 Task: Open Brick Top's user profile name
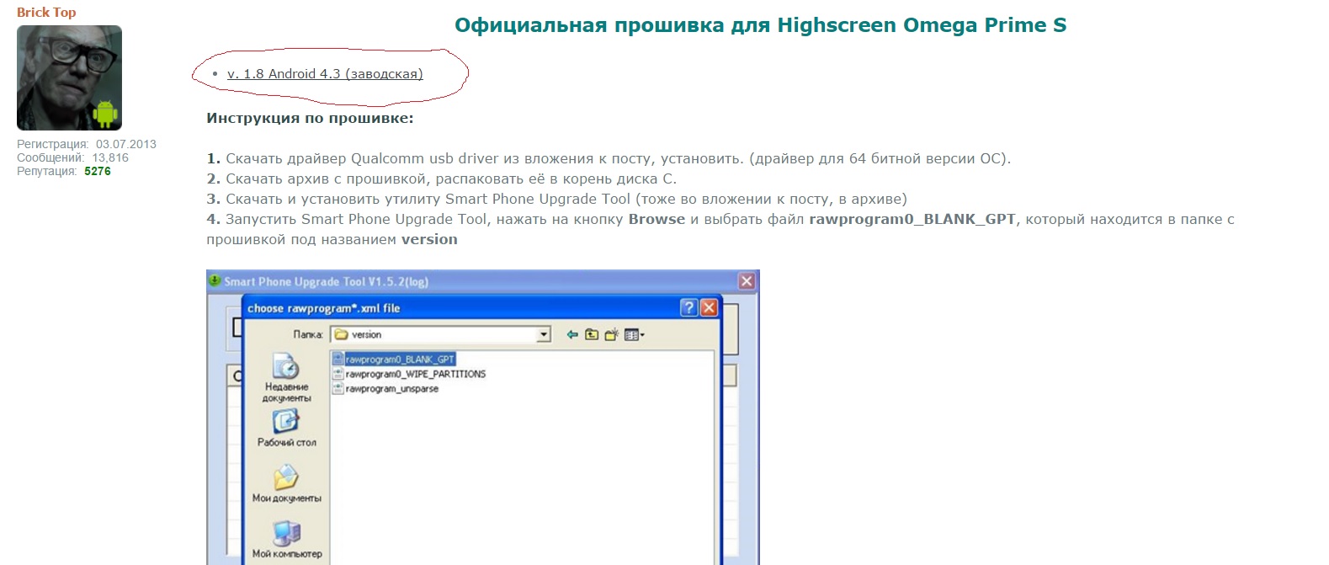(46, 12)
